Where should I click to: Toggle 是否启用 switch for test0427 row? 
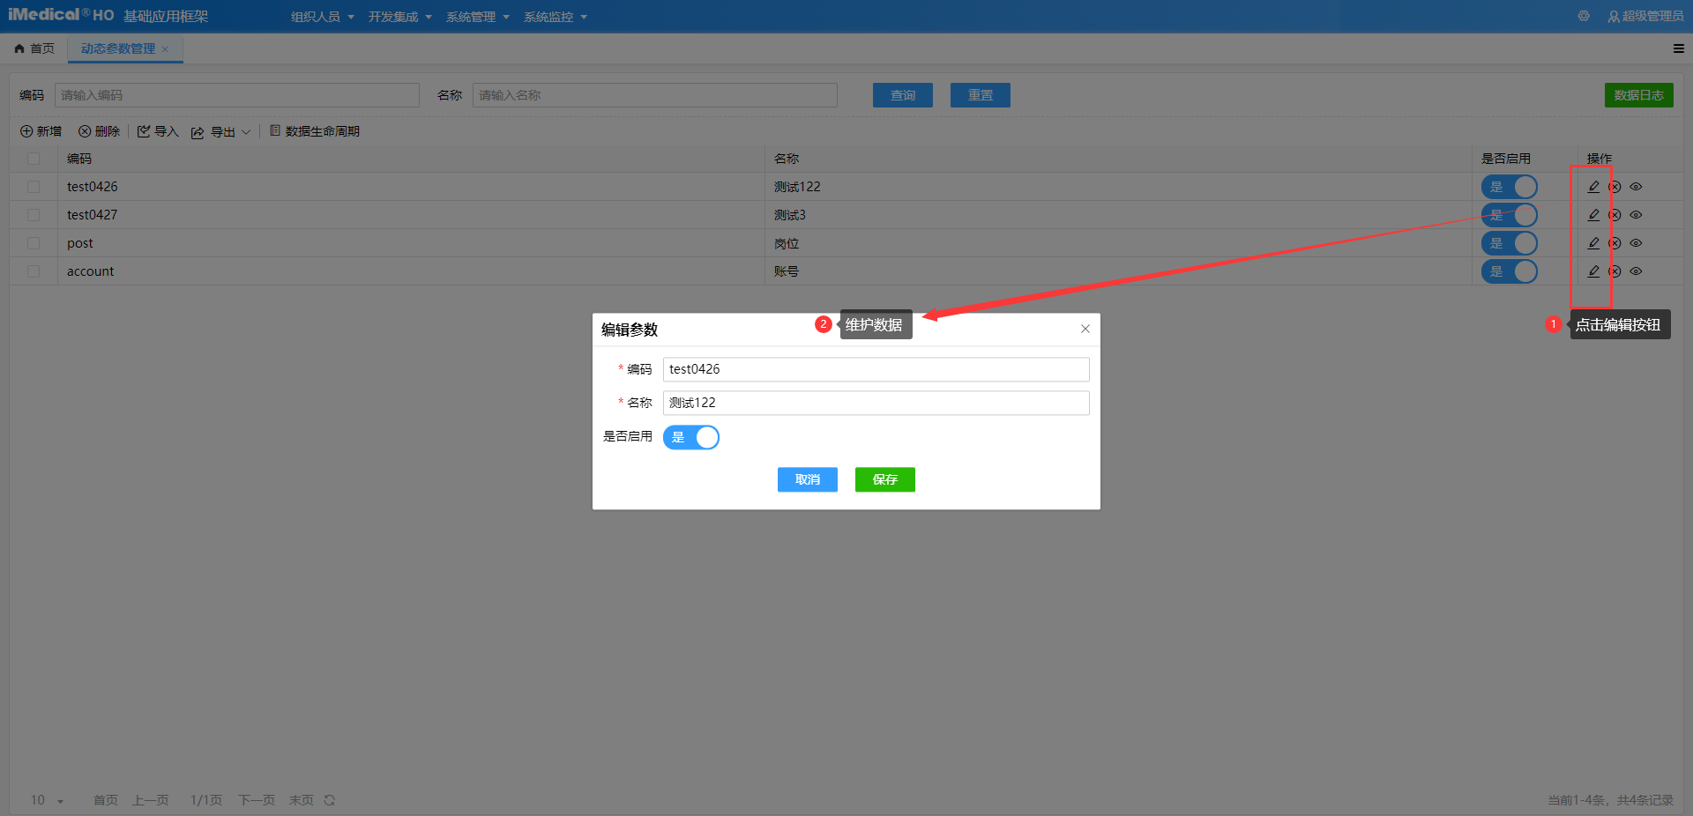1510,215
